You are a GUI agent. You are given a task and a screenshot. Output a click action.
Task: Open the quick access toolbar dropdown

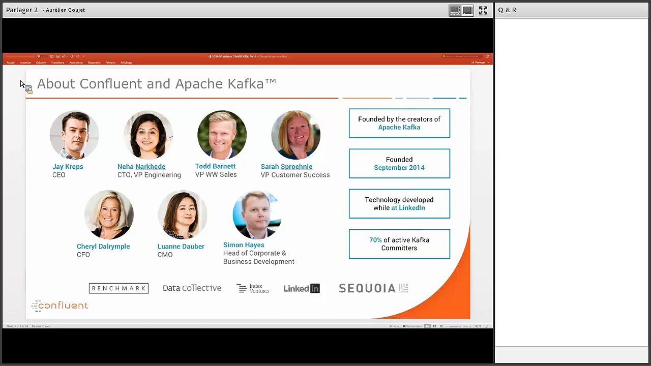point(83,56)
